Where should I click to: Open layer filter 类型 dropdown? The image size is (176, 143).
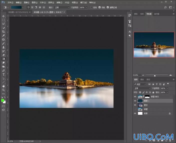(140, 84)
